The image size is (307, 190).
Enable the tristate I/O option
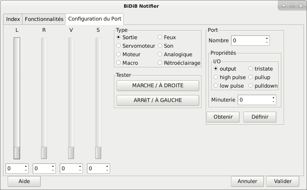251,69
